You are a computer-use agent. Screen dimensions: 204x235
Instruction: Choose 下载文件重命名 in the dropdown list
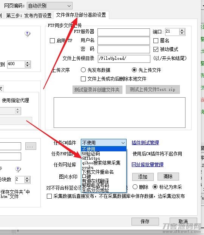97,172
